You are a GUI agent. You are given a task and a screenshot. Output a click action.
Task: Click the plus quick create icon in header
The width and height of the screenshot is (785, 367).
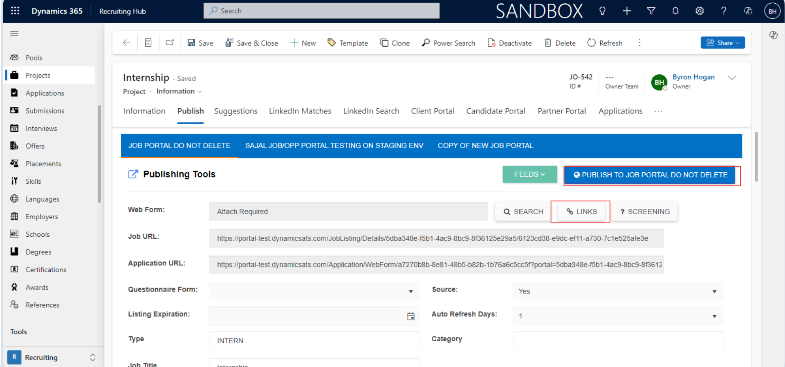point(627,11)
